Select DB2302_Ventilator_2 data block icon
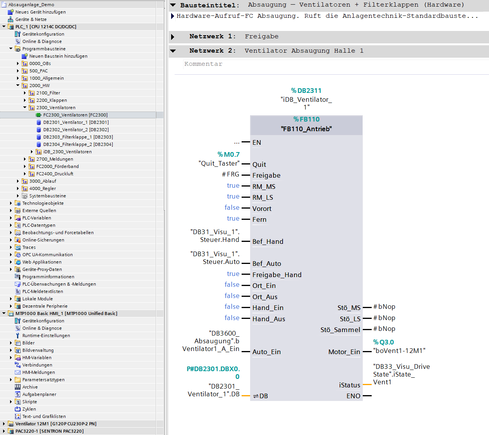 38,130
